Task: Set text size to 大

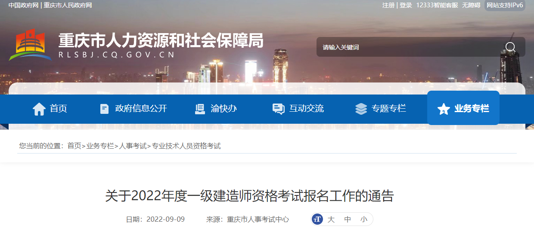Action: (331, 219)
